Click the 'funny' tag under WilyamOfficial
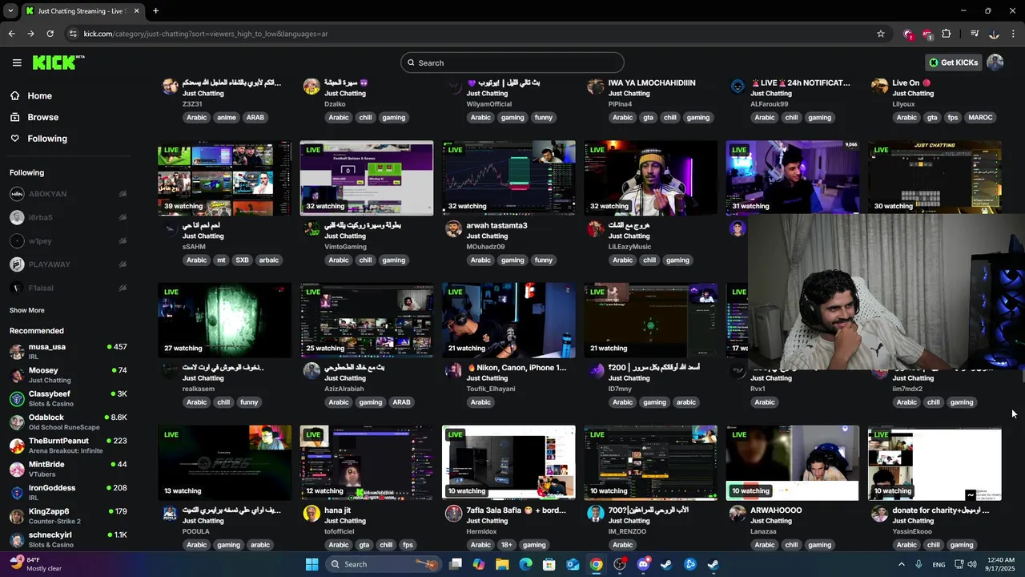Viewport: 1025px width, 577px height. point(544,117)
